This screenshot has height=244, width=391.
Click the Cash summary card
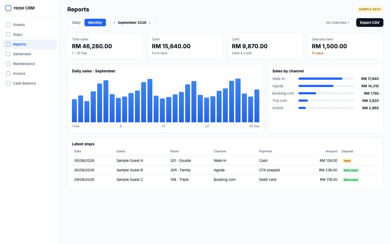pos(185,46)
